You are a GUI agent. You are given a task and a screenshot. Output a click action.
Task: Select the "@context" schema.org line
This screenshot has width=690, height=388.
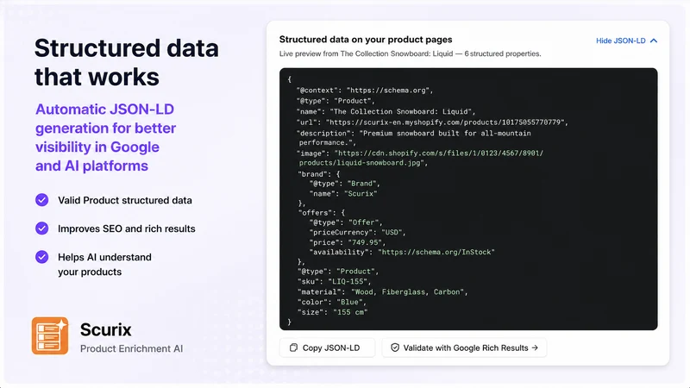(364, 91)
